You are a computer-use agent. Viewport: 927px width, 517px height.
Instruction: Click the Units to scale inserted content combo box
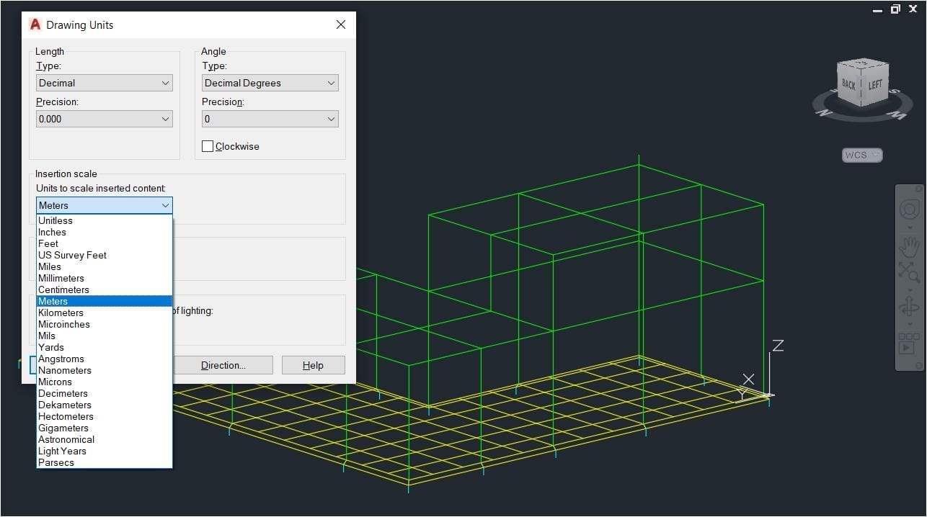click(104, 205)
